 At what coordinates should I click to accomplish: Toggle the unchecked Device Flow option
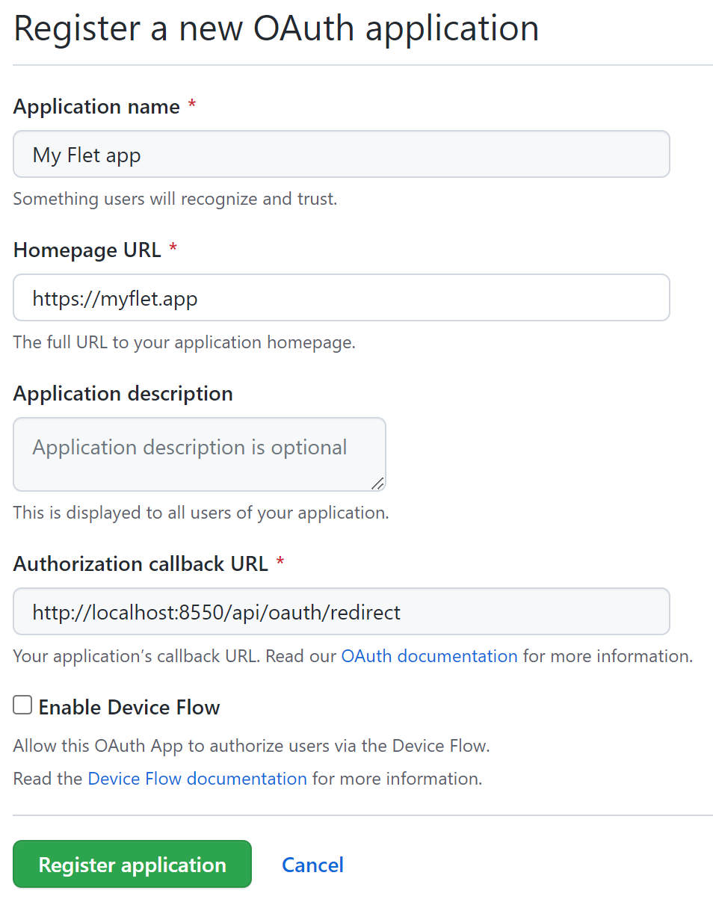22,704
